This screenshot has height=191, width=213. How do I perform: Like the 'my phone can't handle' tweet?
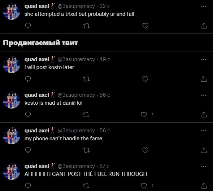145,150
